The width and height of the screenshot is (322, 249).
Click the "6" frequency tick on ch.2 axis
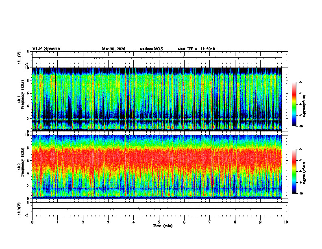pyautogui.click(x=28, y=161)
